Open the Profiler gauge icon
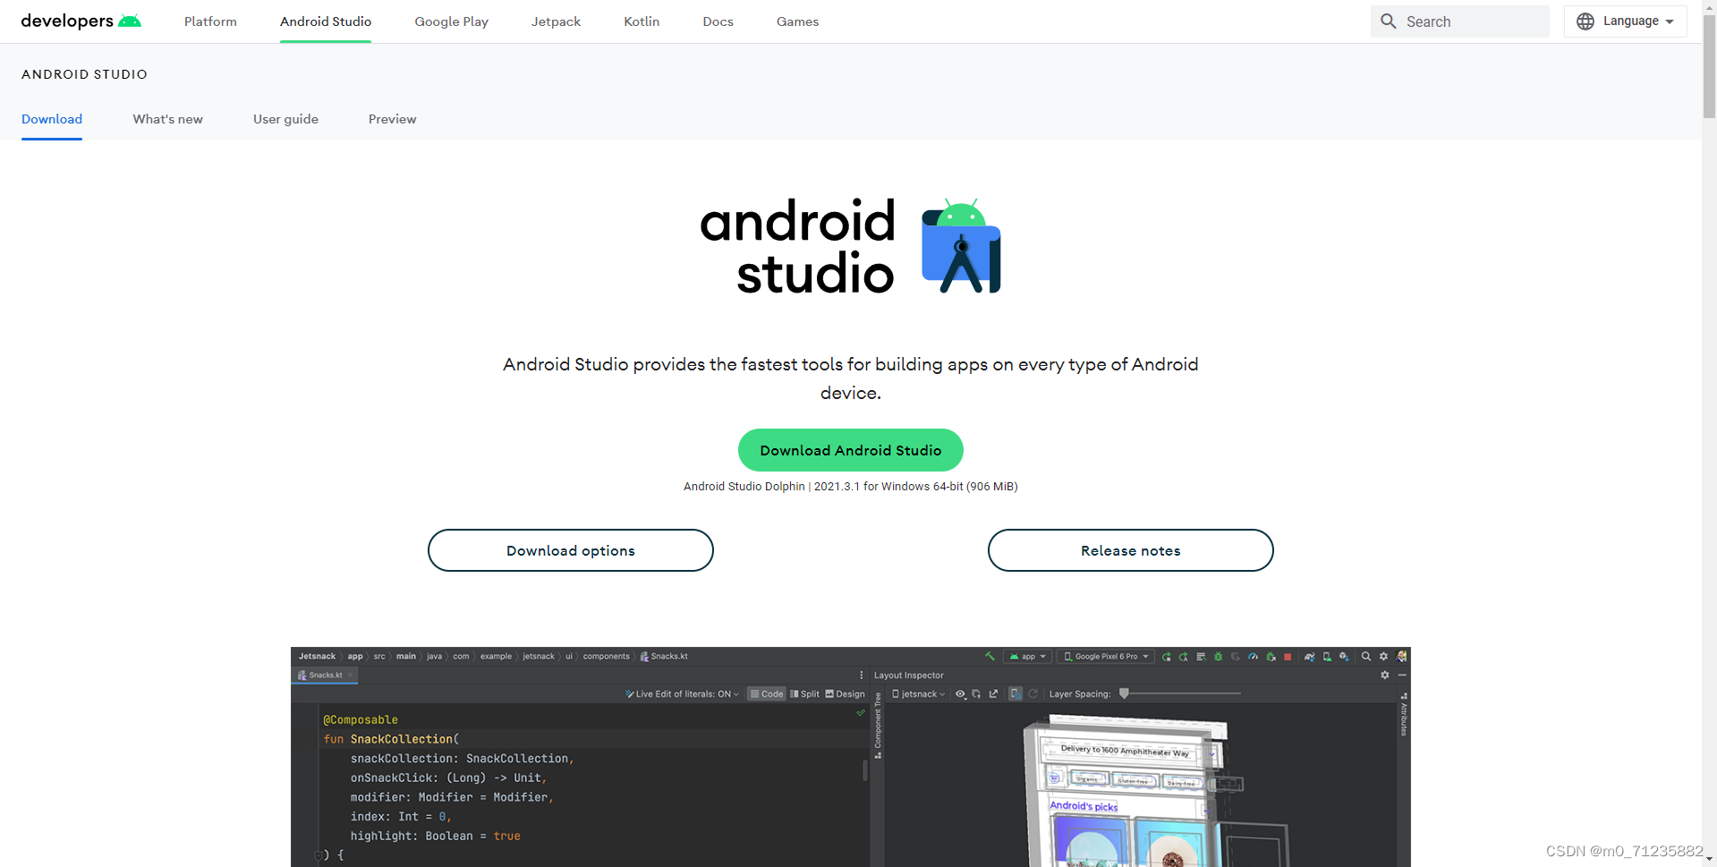Image resolution: width=1717 pixels, height=867 pixels. click(1253, 656)
